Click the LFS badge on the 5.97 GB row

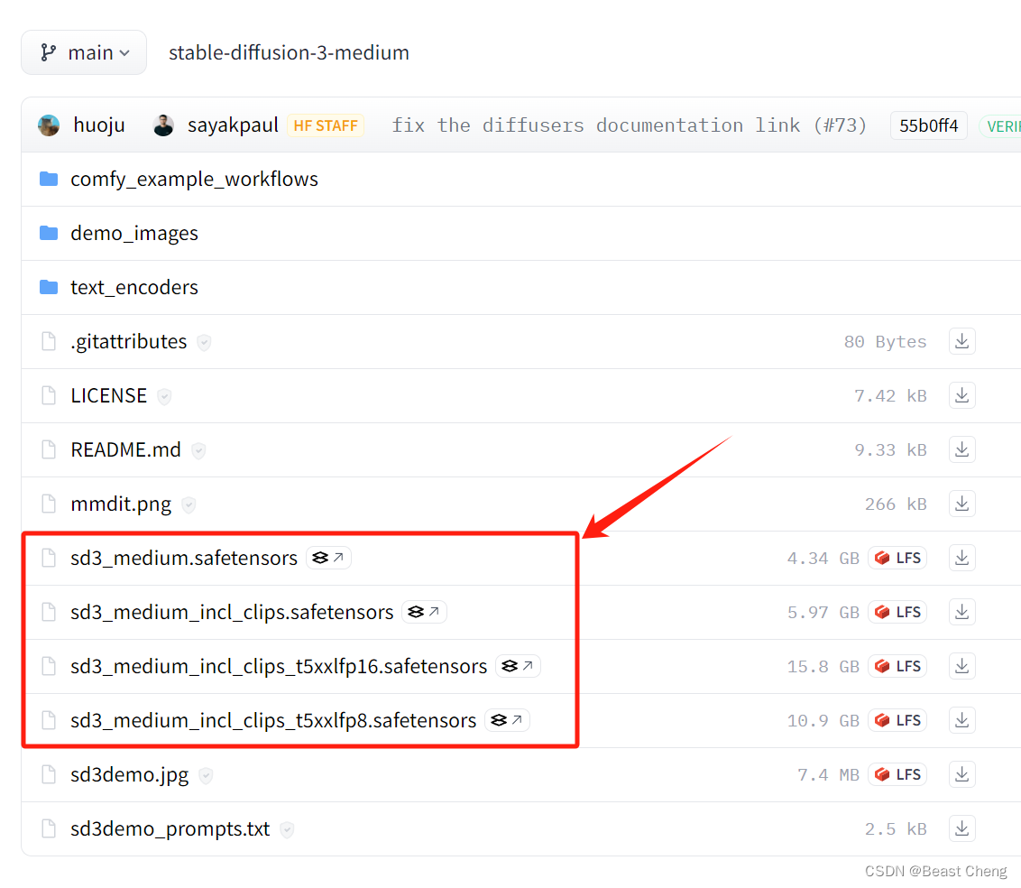[x=897, y=613]
